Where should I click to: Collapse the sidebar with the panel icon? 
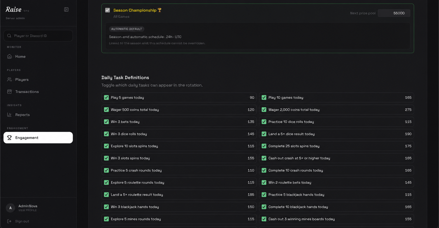click(x=66, y=10)
